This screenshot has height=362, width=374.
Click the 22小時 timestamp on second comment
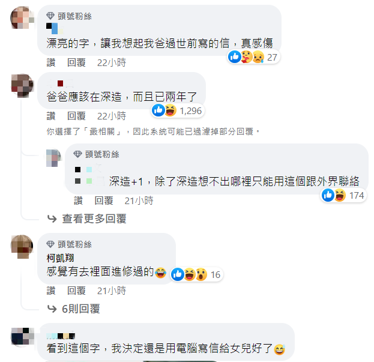(x=112, y=116)
